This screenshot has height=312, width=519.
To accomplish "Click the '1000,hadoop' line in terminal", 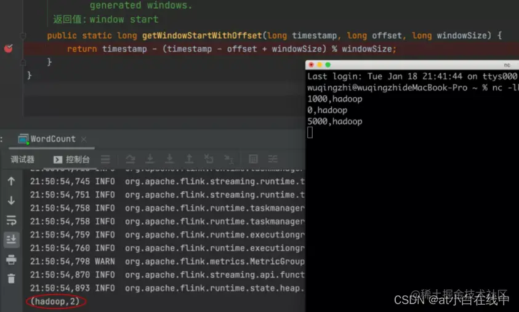I will [335, 99].
